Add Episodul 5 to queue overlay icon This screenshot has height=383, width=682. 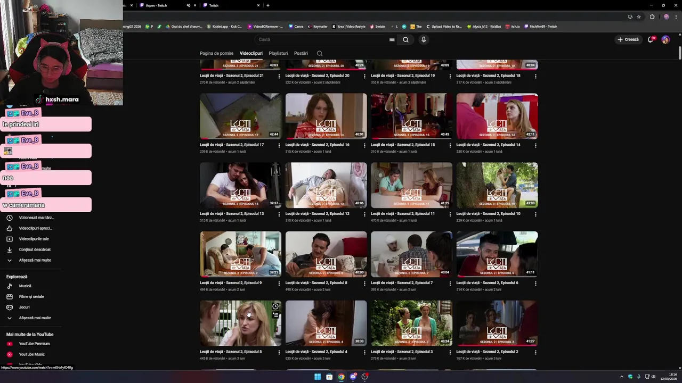tap(275, 315)
